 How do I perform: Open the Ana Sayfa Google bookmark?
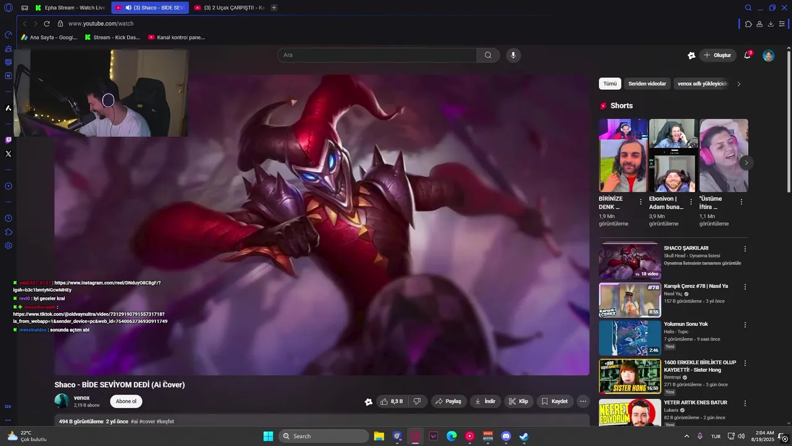[x=49, y=37]
